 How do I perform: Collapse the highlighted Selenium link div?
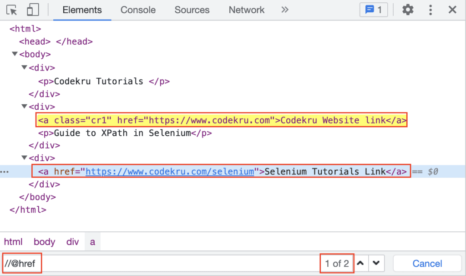(24, 158)
